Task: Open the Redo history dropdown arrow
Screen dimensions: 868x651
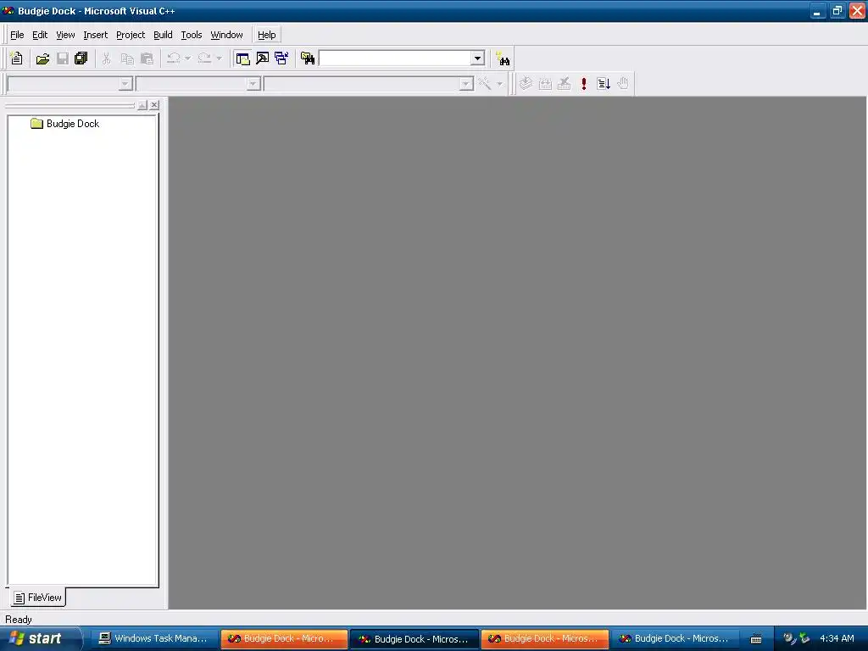Action: coord(220,58)
